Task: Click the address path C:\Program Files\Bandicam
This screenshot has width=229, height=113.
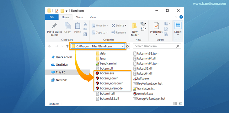Action: coord(94,46)
